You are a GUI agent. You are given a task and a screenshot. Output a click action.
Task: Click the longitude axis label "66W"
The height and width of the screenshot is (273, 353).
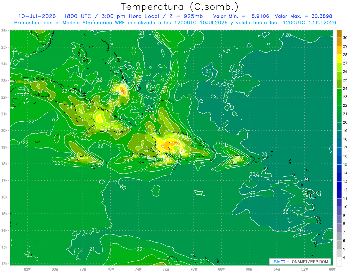point(249,269)
